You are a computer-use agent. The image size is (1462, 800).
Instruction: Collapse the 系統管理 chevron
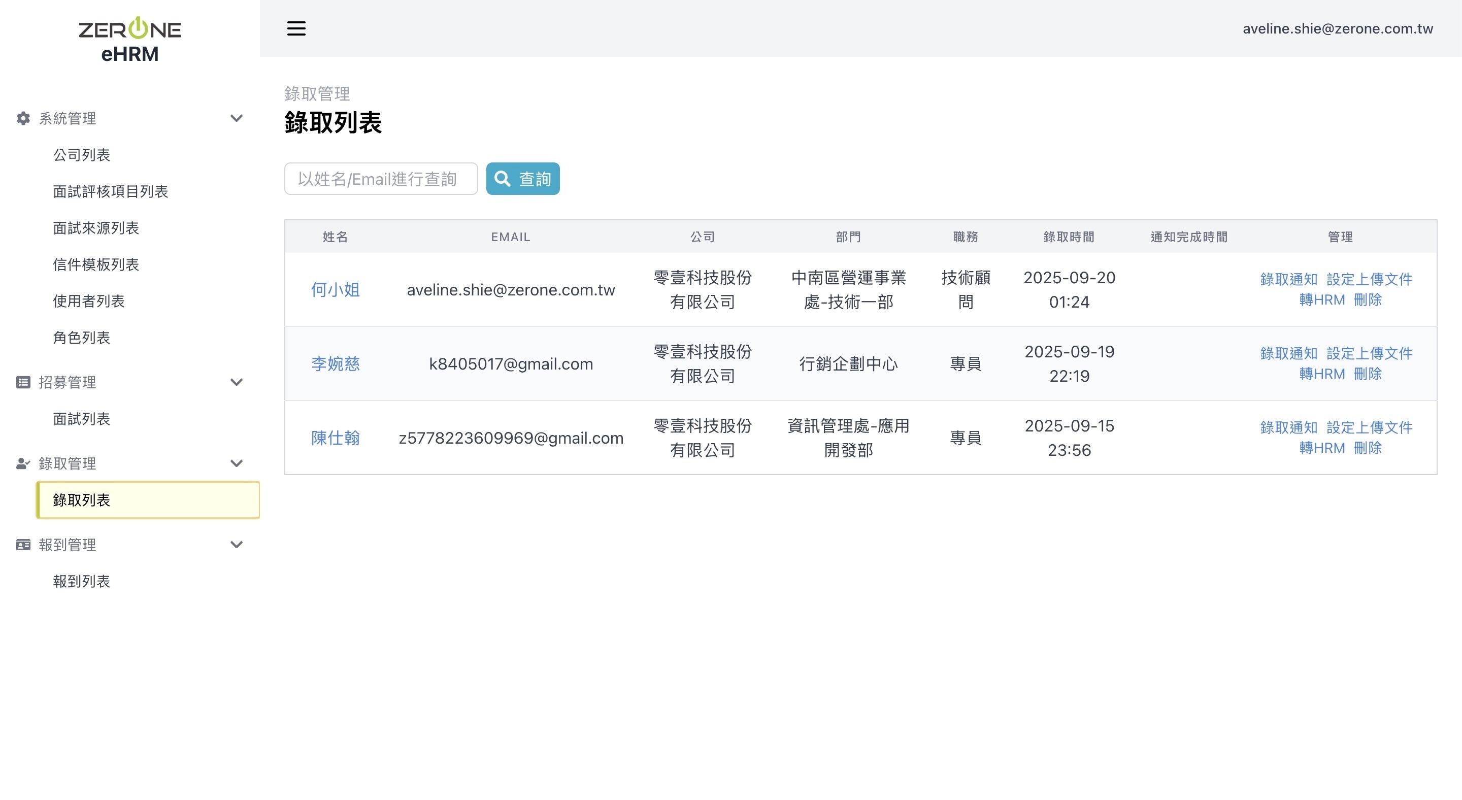point(237,118)
